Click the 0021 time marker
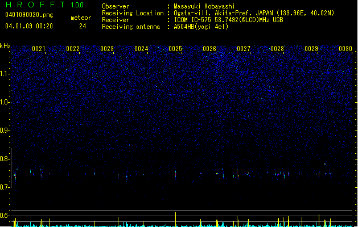 click(39, 49)
